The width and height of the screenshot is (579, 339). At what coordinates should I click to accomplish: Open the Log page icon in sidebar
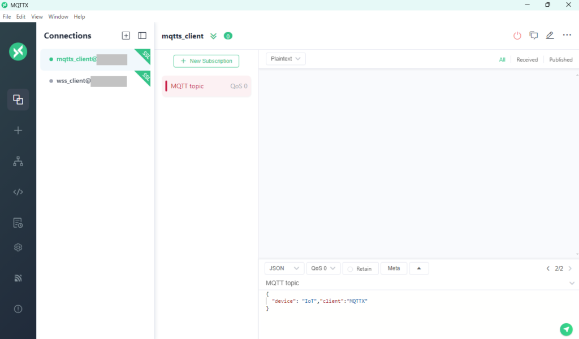(18, 223)
